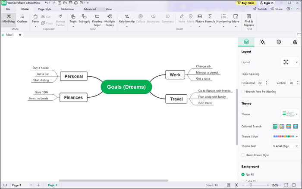This screenshot has width=302, height=189.
Task: Insert a Subtopic
Action: (x=84, y=19)
